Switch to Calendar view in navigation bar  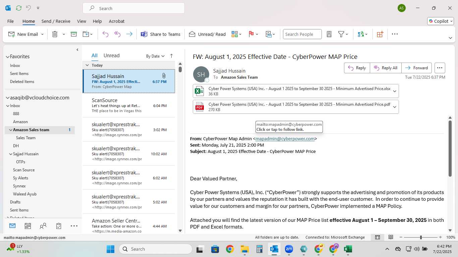click(x=28, y=226)
